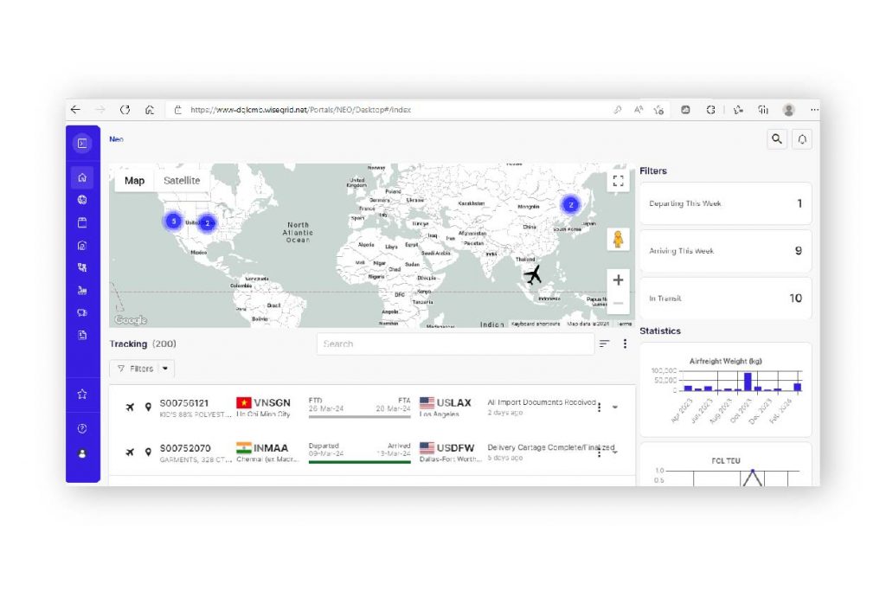Image resolution: width=886 pixels, height=591 pixels.
Task: Open the notifications bell icon
Action: [802, 139]
